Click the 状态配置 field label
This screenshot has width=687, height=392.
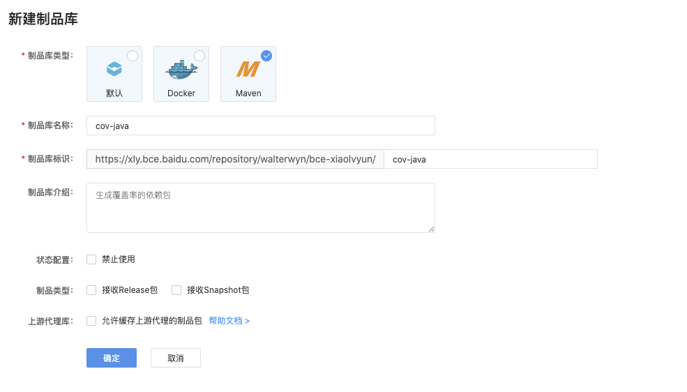tap(55, 259)
